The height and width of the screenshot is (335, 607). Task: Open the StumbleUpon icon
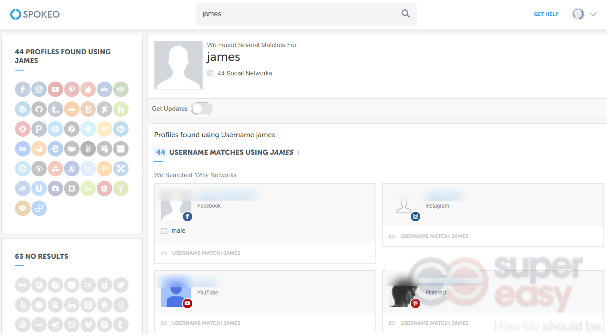(x=55, y=169)
